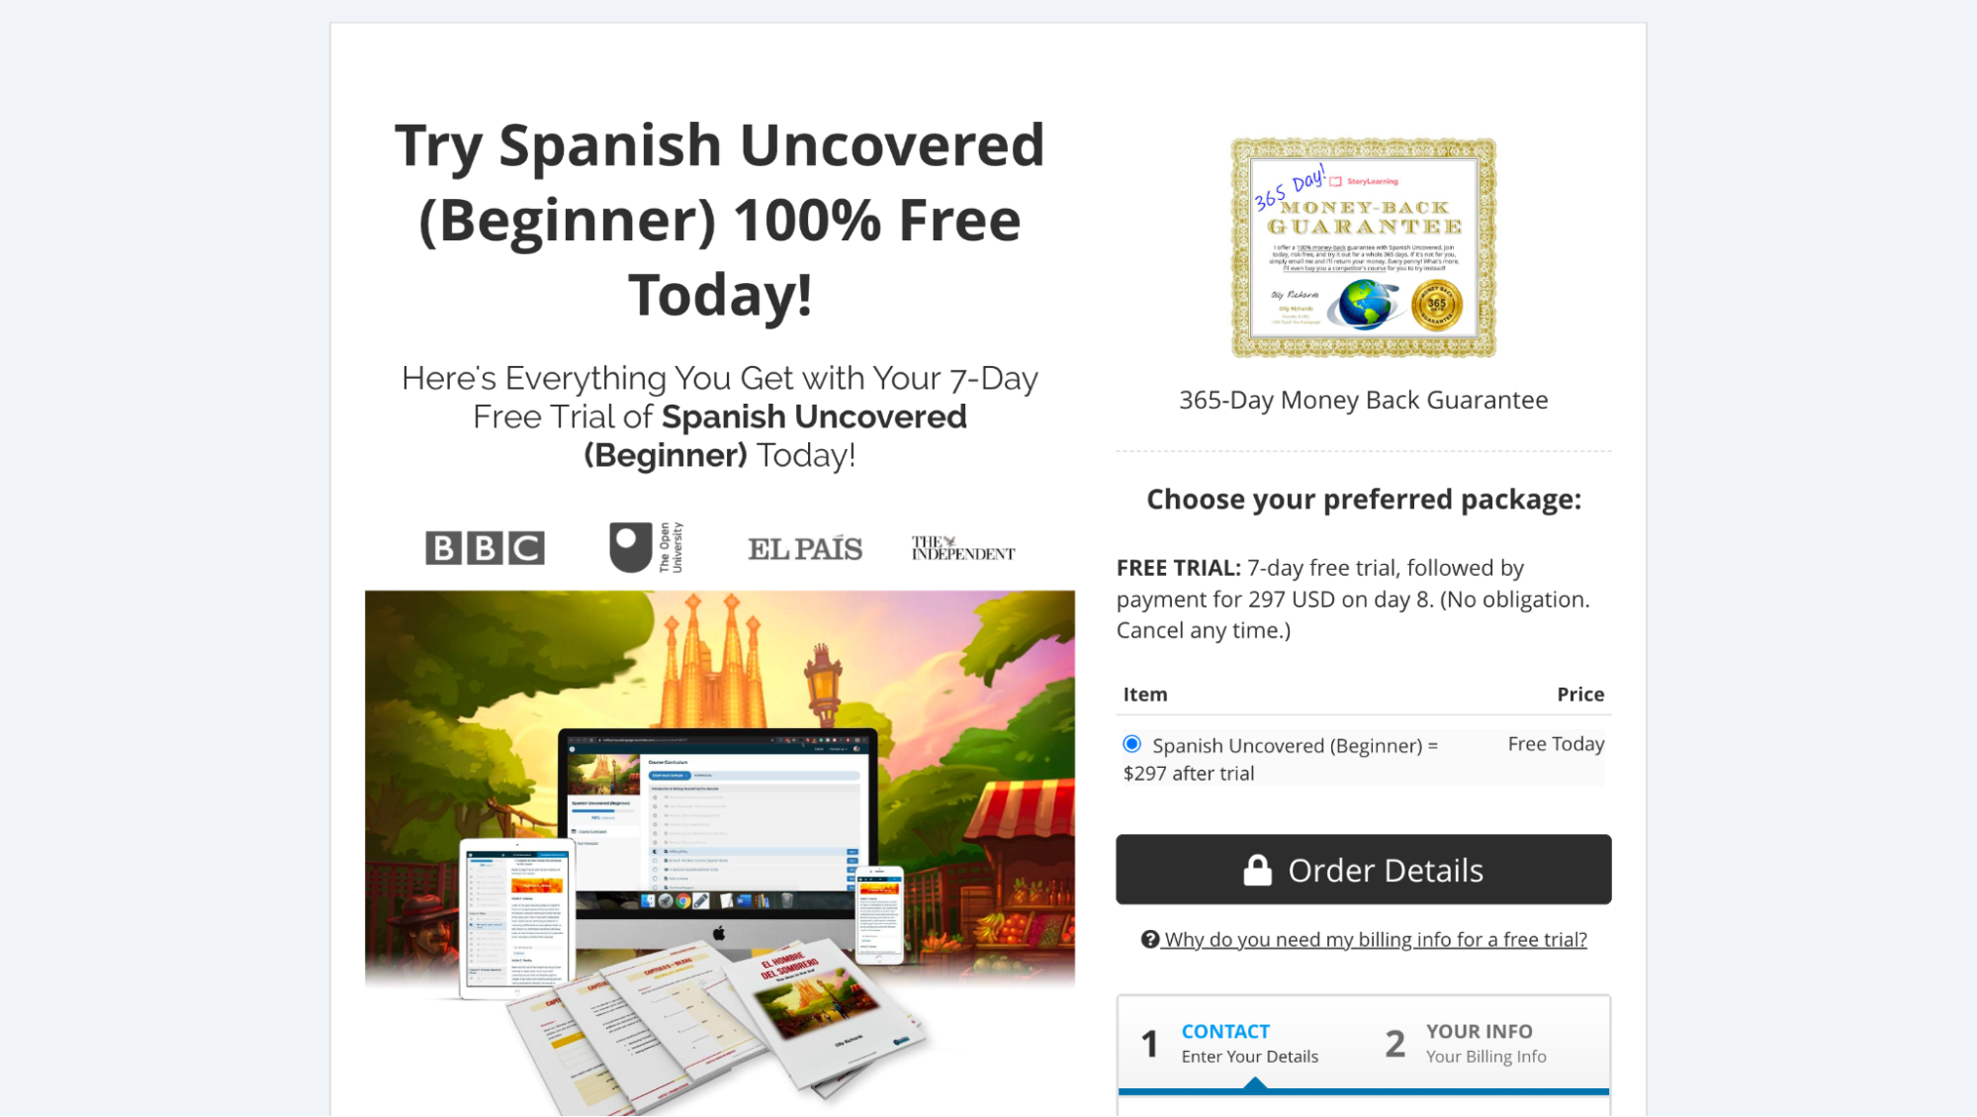Viewport: 1977px width, 1117px height.
Task: Click the lock icon on Order Details
Action: click(x=1257, y=870)
